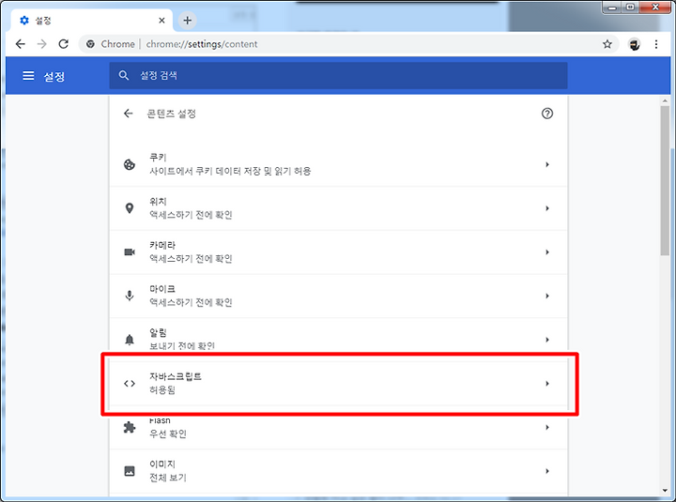Click the Chrome site info icon in address bar
Screen dimensions: 676x502
(90, 44)
